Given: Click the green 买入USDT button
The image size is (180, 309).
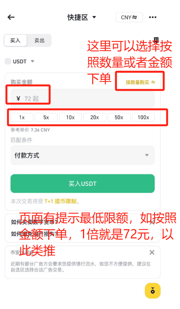Looking at the screenshot, I should point(83,183).
